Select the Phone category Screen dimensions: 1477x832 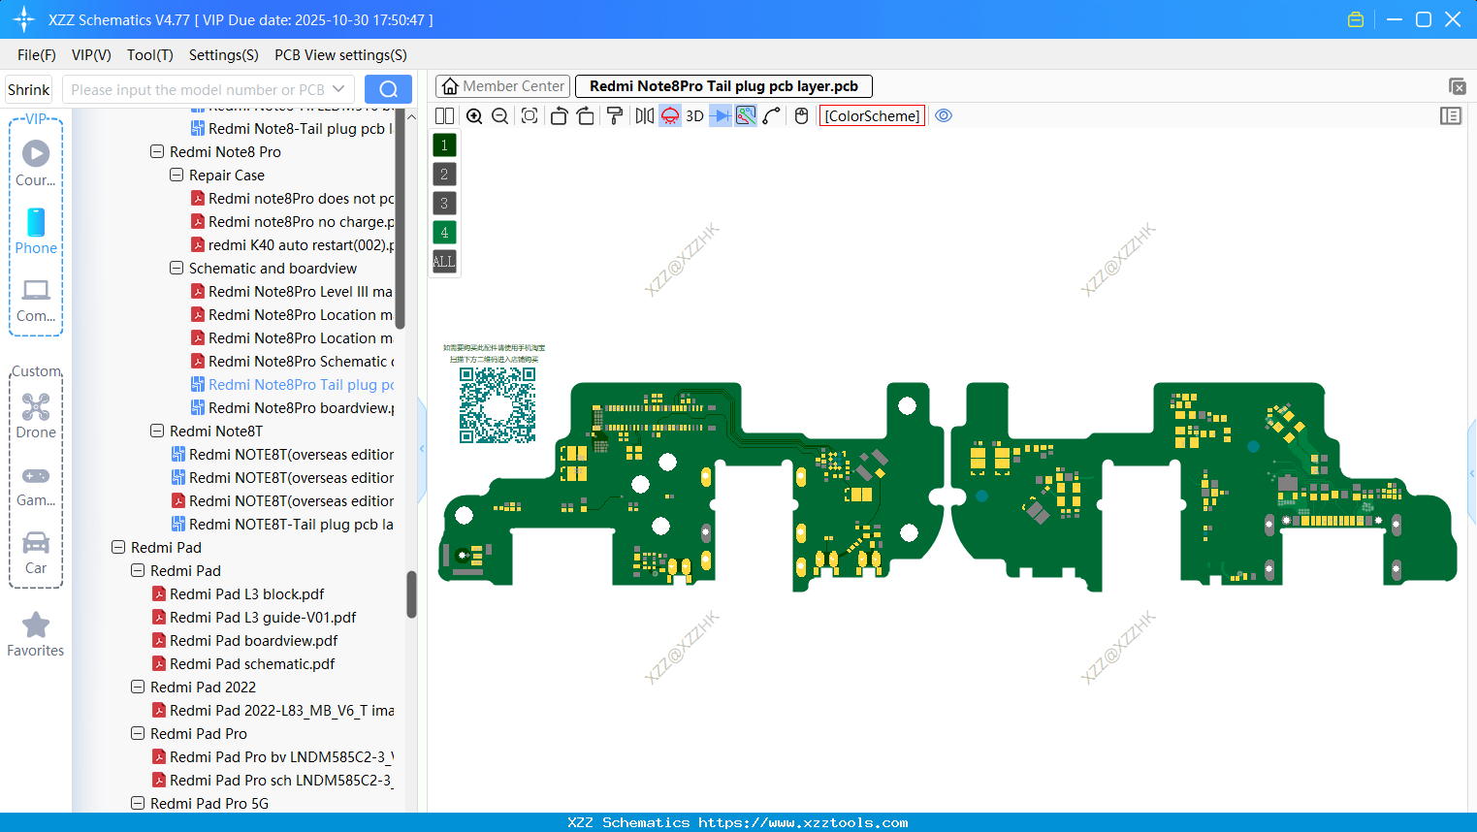coord(36,231)
